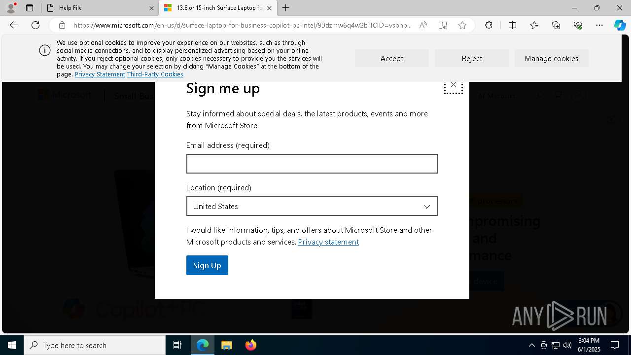631x355 pixels.
Task: Open the notification center
Action: coord(615,345)
